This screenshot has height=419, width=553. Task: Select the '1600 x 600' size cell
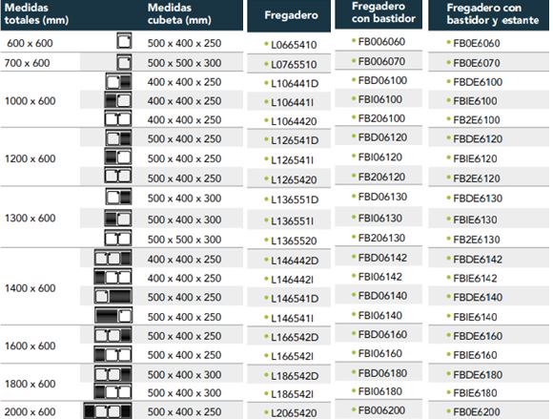(30, 346)
